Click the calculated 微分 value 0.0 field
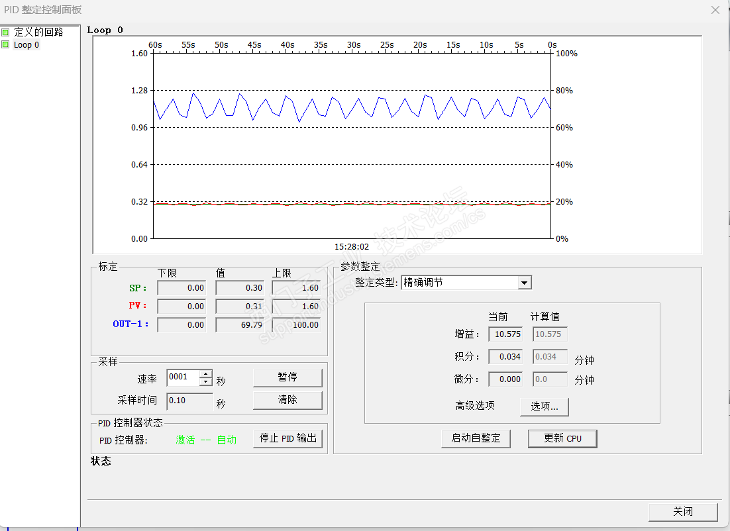730x531 pixels. click(550, 379)
